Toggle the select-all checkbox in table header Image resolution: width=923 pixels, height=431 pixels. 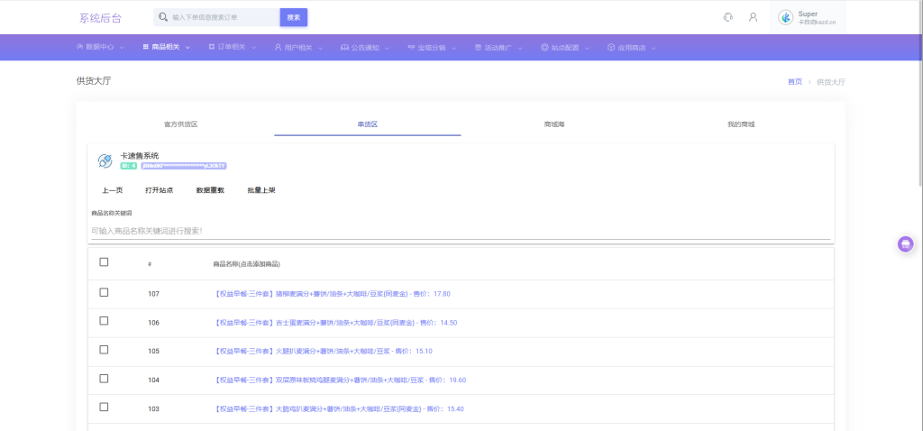tap(104, 262)
